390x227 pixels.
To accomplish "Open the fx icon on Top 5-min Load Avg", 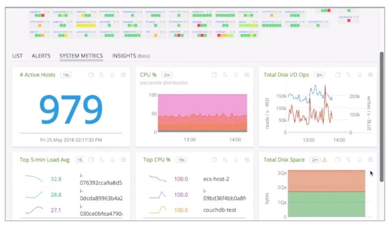I will pos(102,159).
